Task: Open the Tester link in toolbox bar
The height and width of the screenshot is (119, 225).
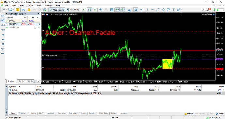Action: [220, 114]
